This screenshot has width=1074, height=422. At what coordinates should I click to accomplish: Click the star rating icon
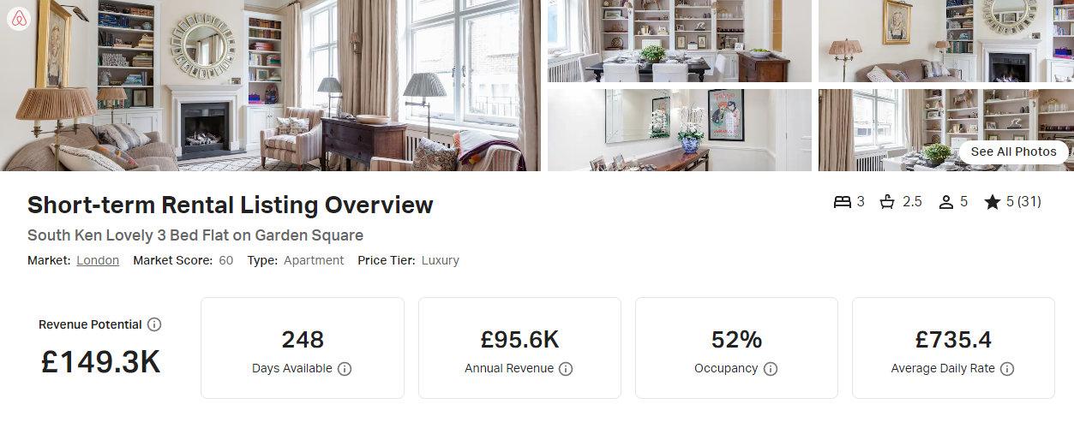pyautogui.click(x=993, y=202)
